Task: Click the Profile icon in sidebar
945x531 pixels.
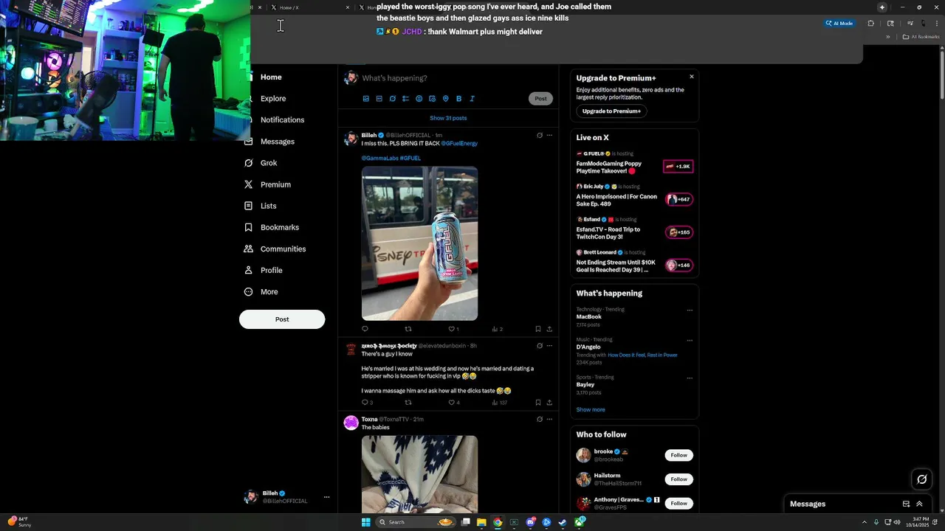Action: [x=249, y=270]
